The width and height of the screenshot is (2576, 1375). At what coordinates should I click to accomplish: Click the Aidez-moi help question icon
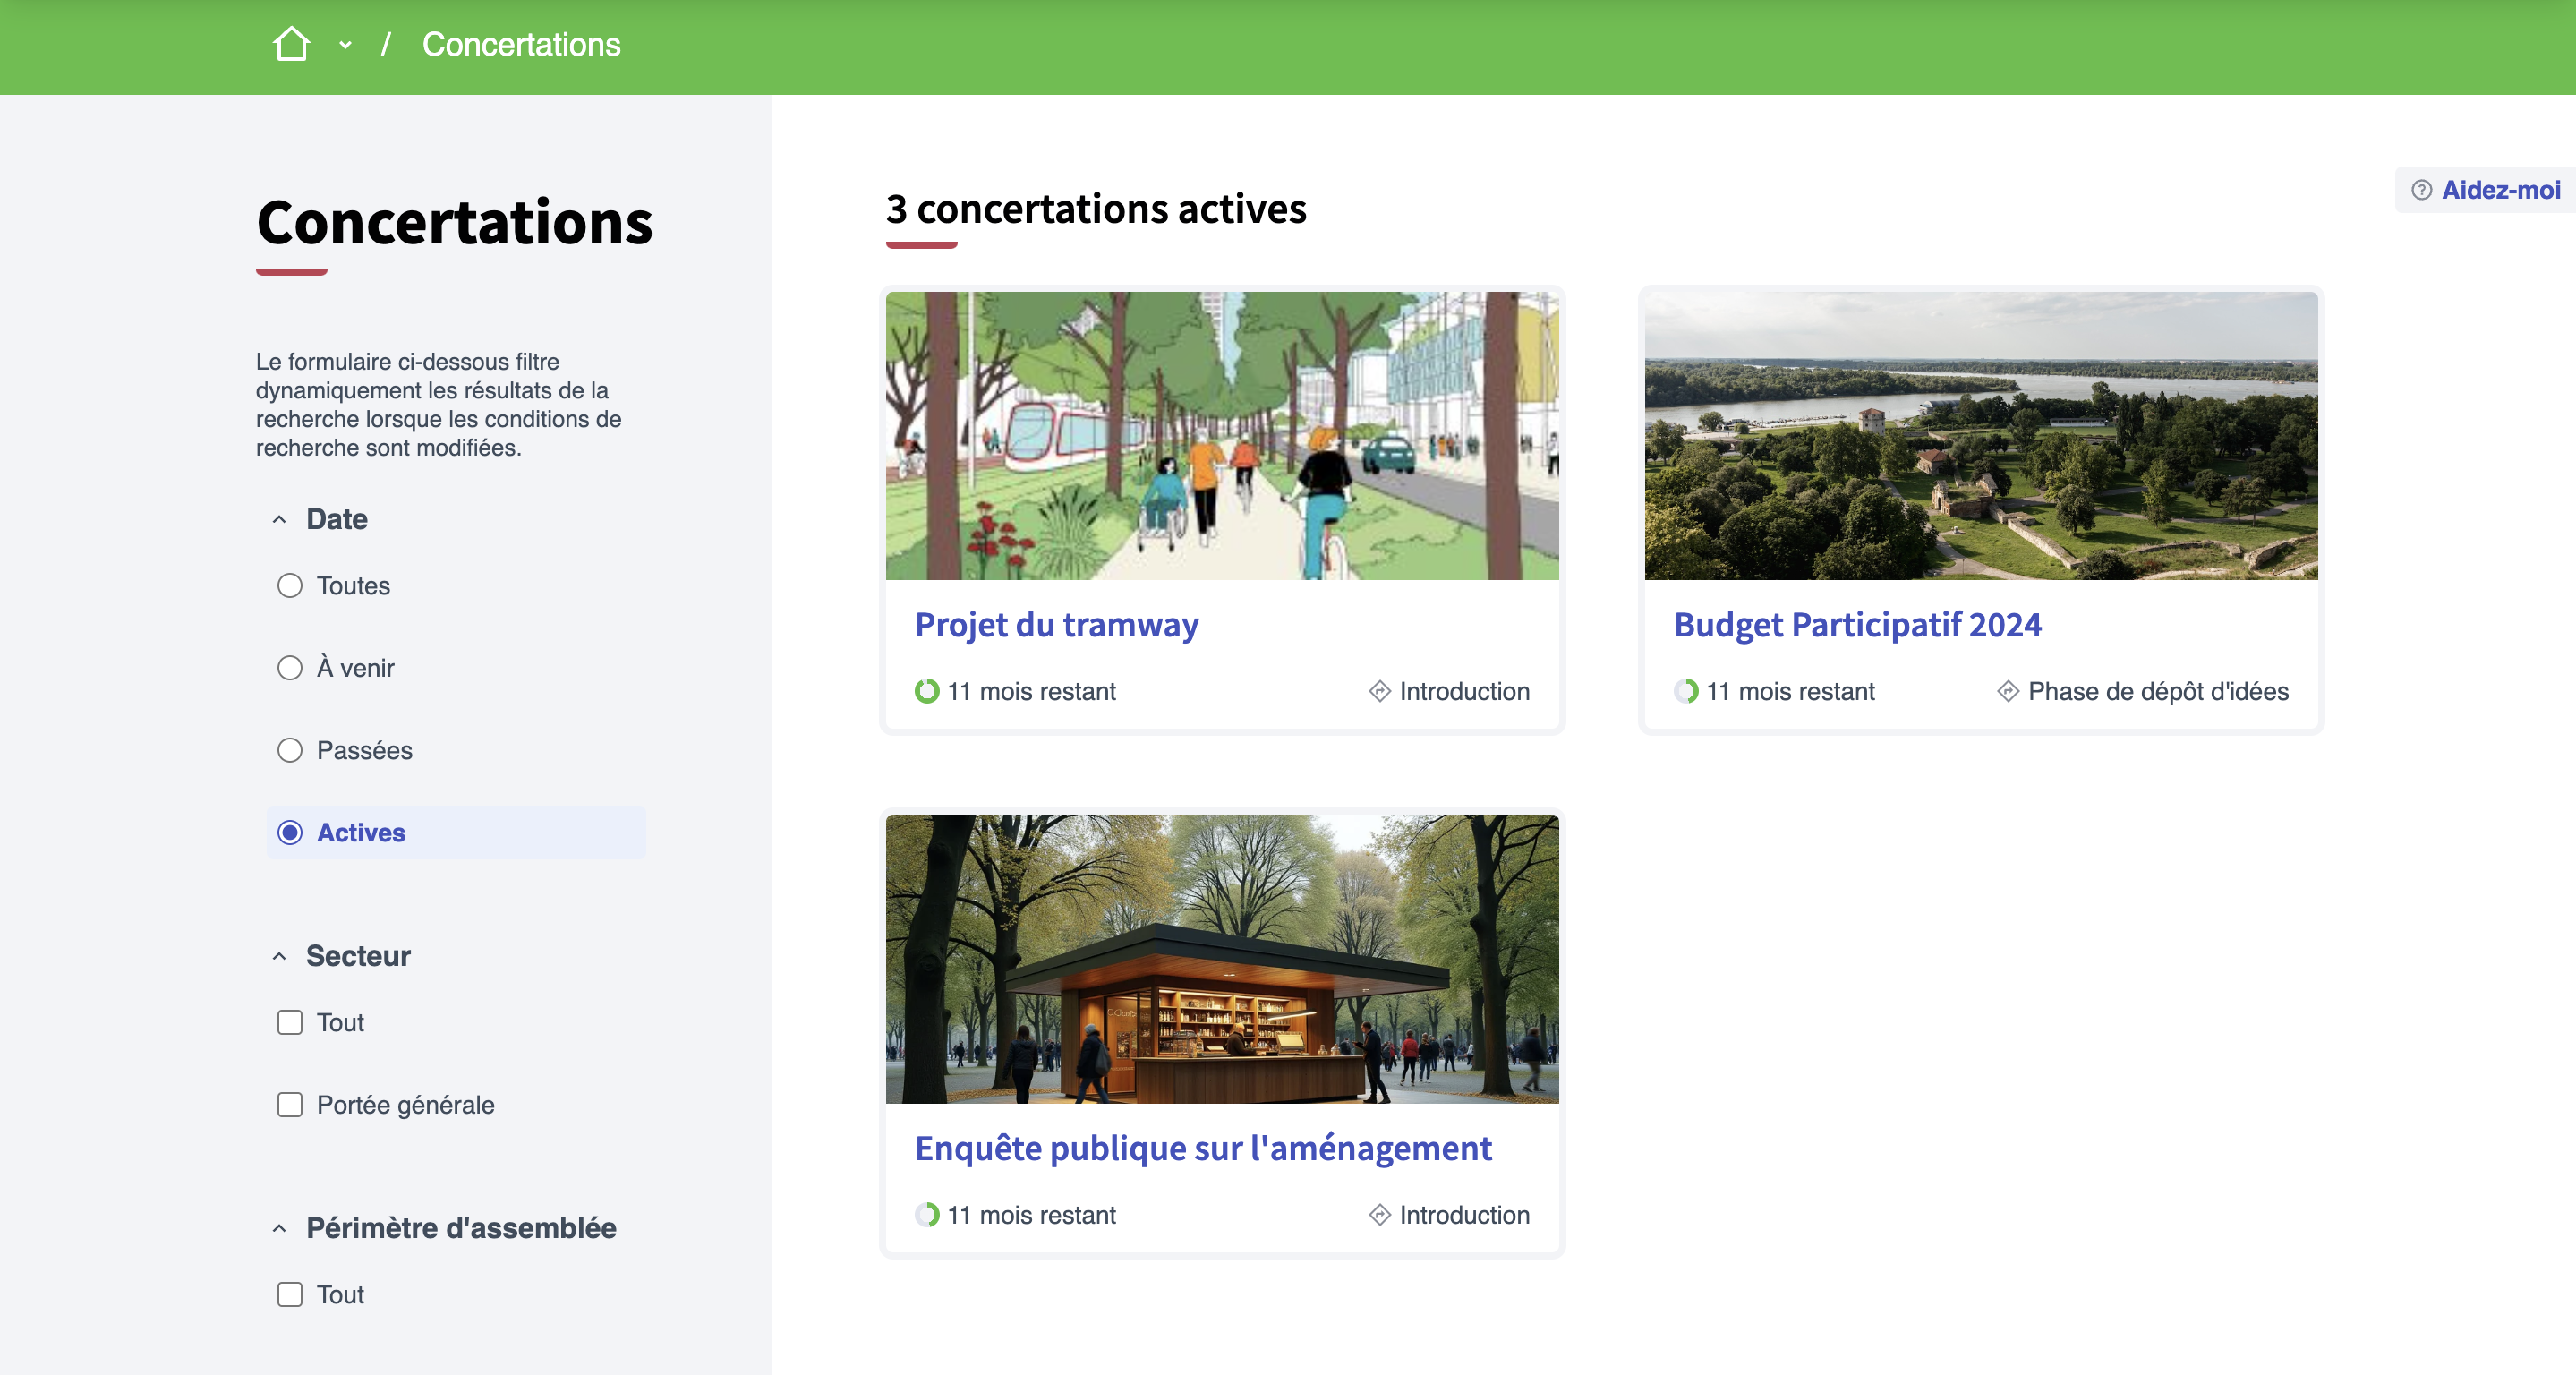[x=2421, y=190]
